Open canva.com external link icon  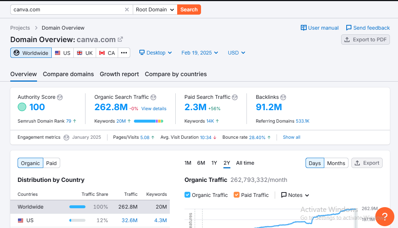(x=120, y=40)
